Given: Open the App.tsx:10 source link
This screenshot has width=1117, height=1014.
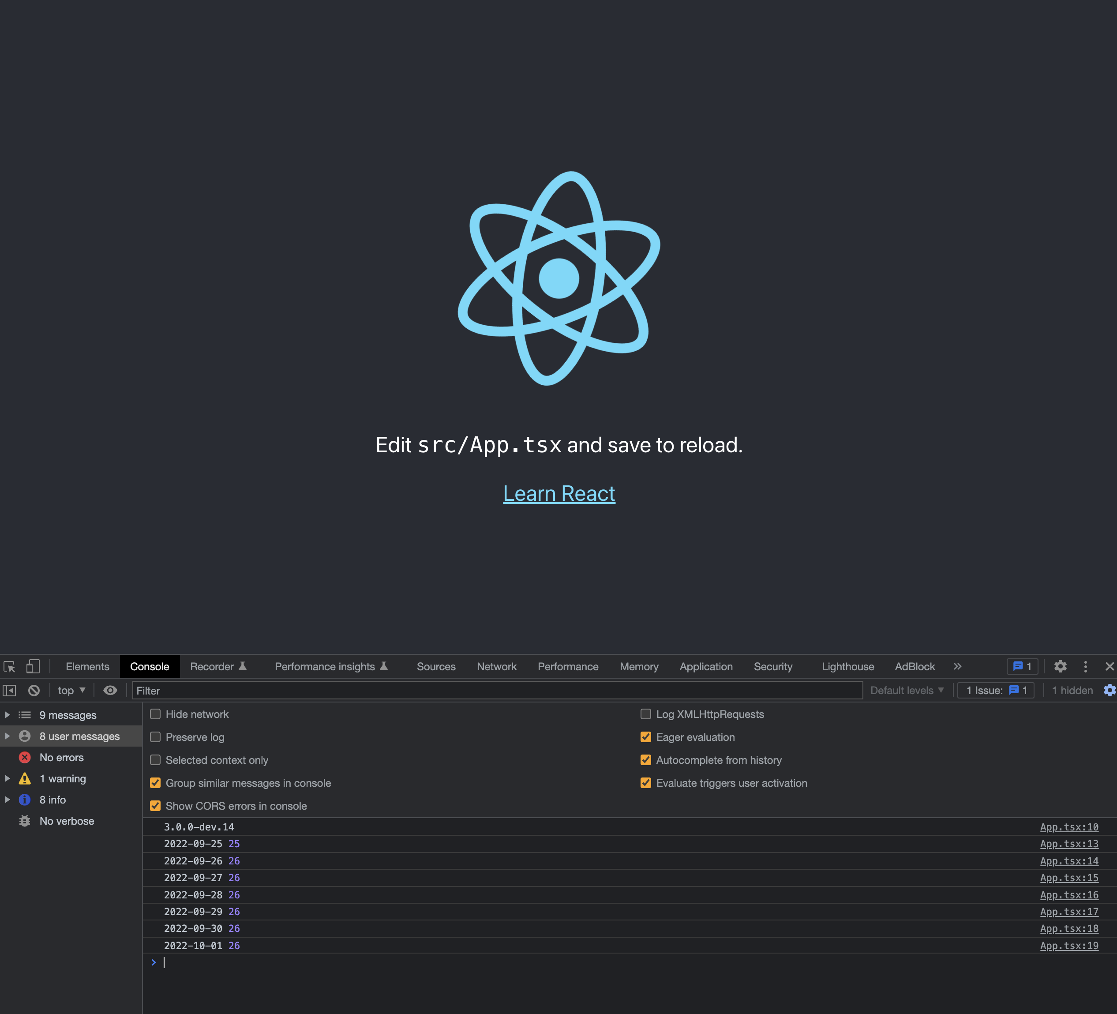Looking at the screenshot, I should click(x=1069, y=827).
